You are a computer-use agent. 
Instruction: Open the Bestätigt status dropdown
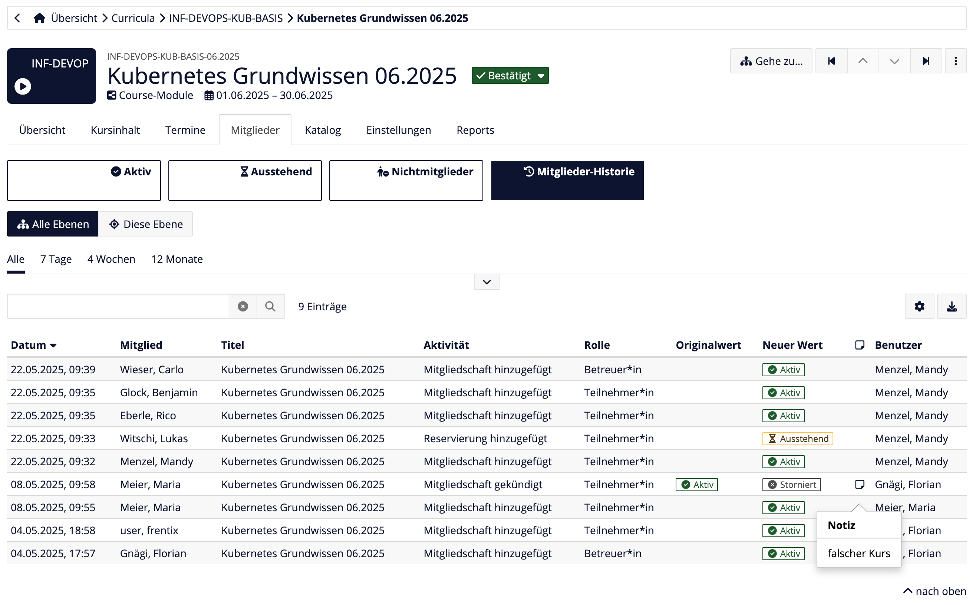coord(510,76)
